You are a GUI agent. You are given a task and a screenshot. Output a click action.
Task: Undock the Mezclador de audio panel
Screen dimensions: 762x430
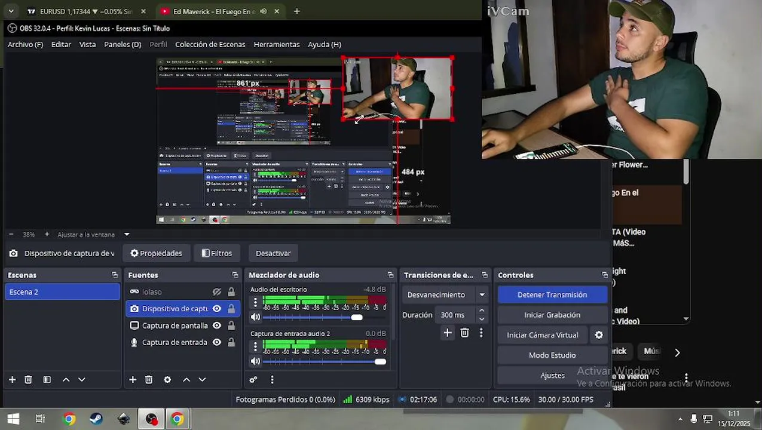coord(390,275)
